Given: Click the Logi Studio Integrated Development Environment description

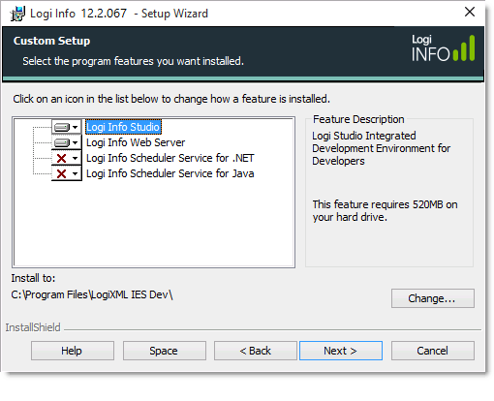Looking at the screenshot, I should click(381, 148).
